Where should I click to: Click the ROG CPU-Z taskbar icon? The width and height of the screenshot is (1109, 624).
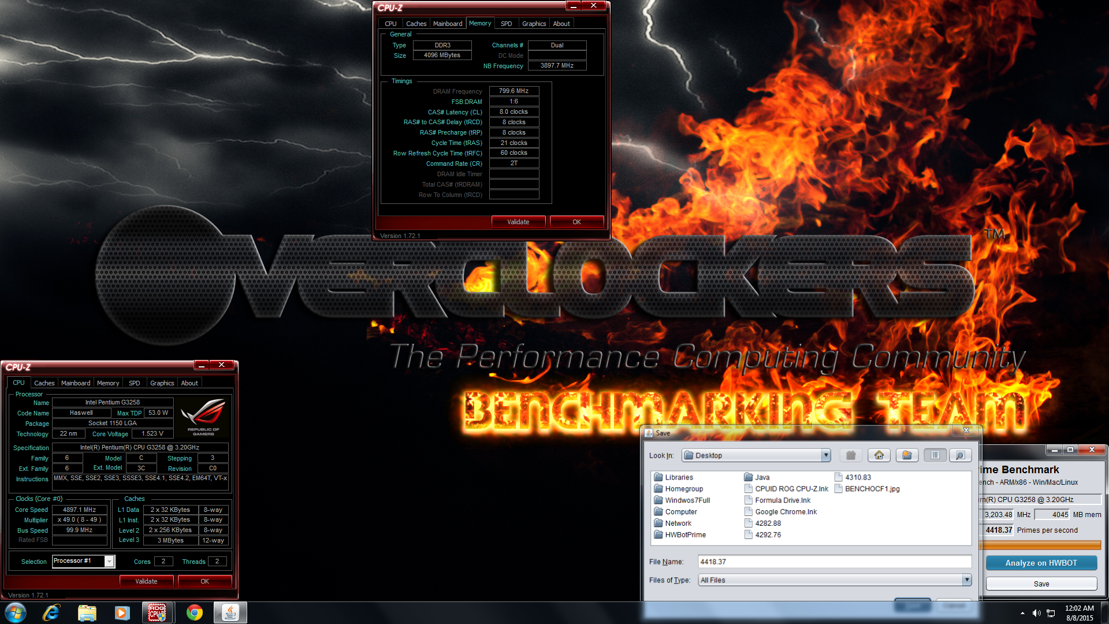[158, 612]
